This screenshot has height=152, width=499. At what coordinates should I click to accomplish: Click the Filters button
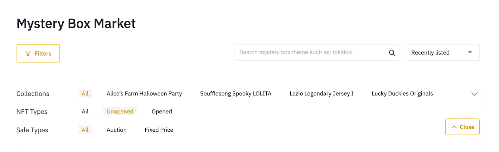point(38,53)
